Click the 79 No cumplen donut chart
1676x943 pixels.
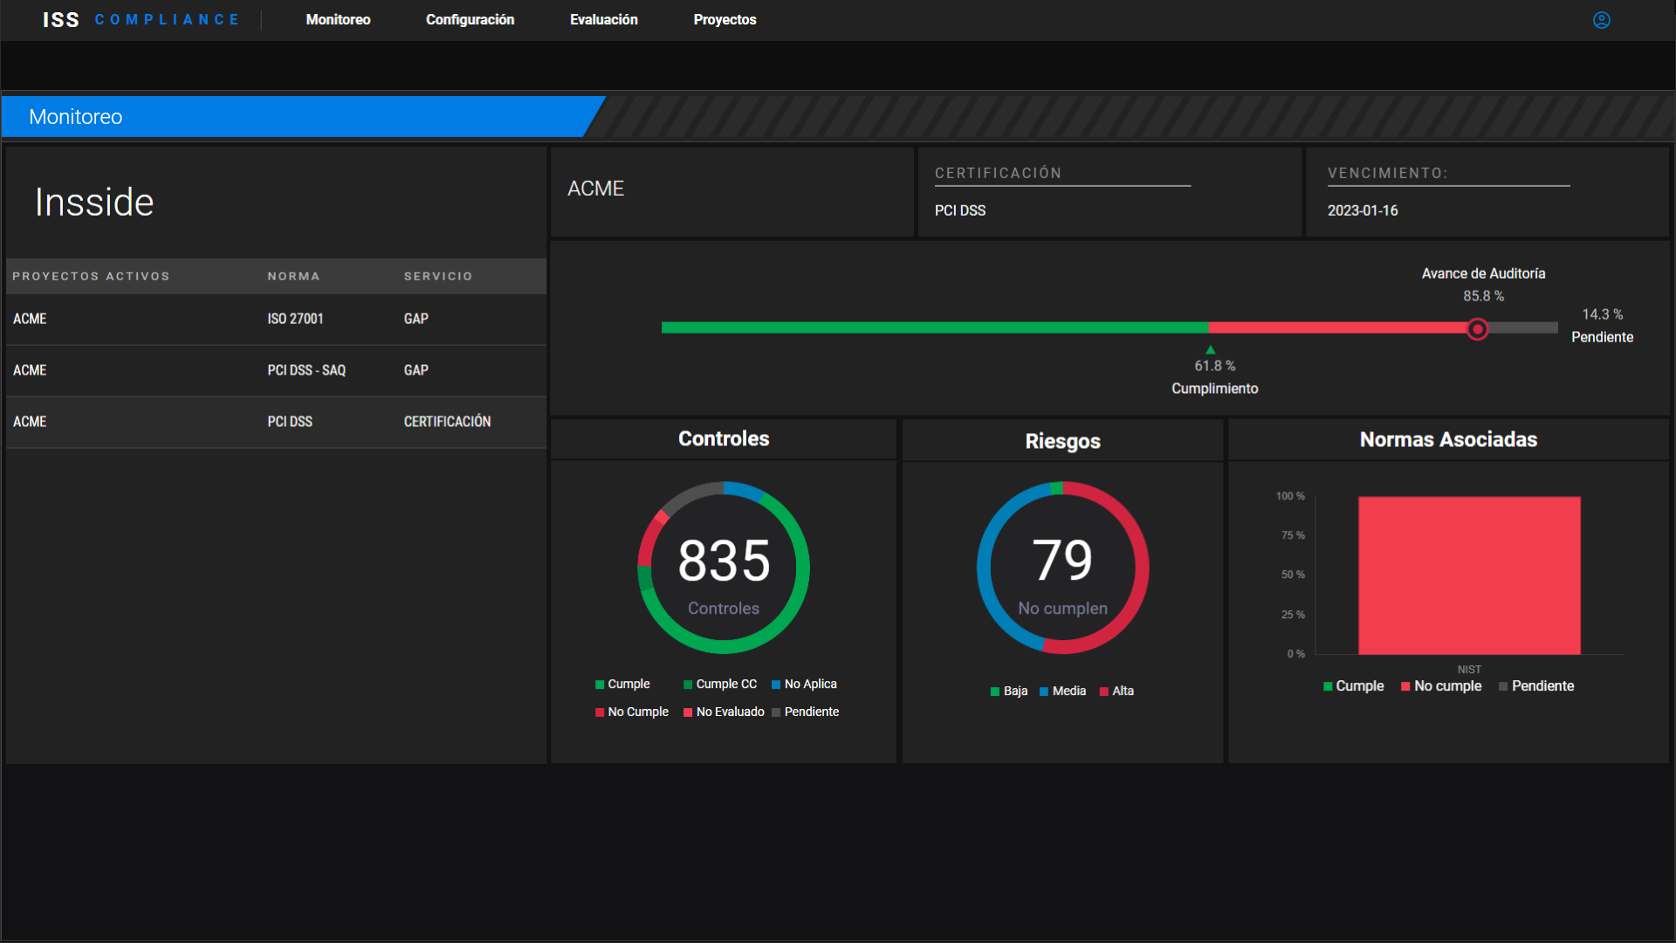coord(1062,568)
